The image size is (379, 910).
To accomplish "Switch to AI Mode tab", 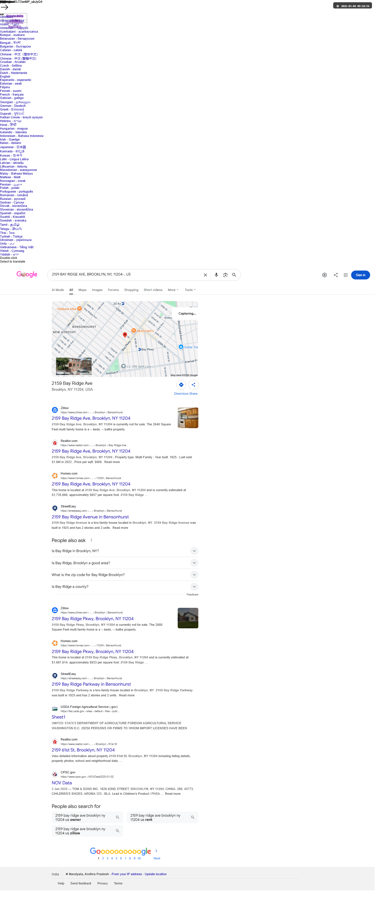I will (x=58, y=290).
